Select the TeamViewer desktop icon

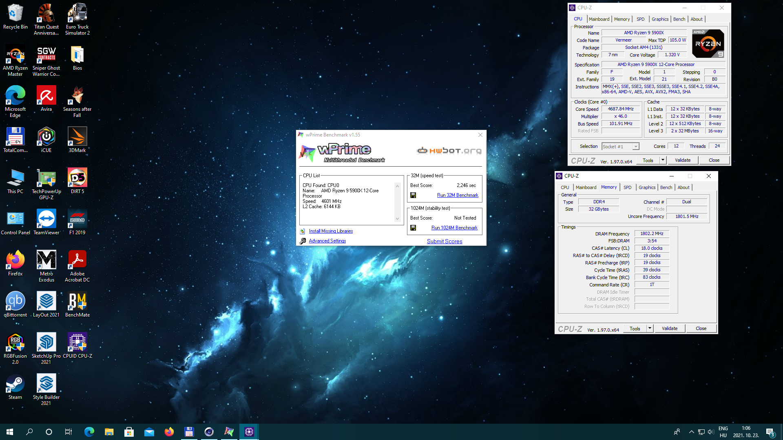46,222
